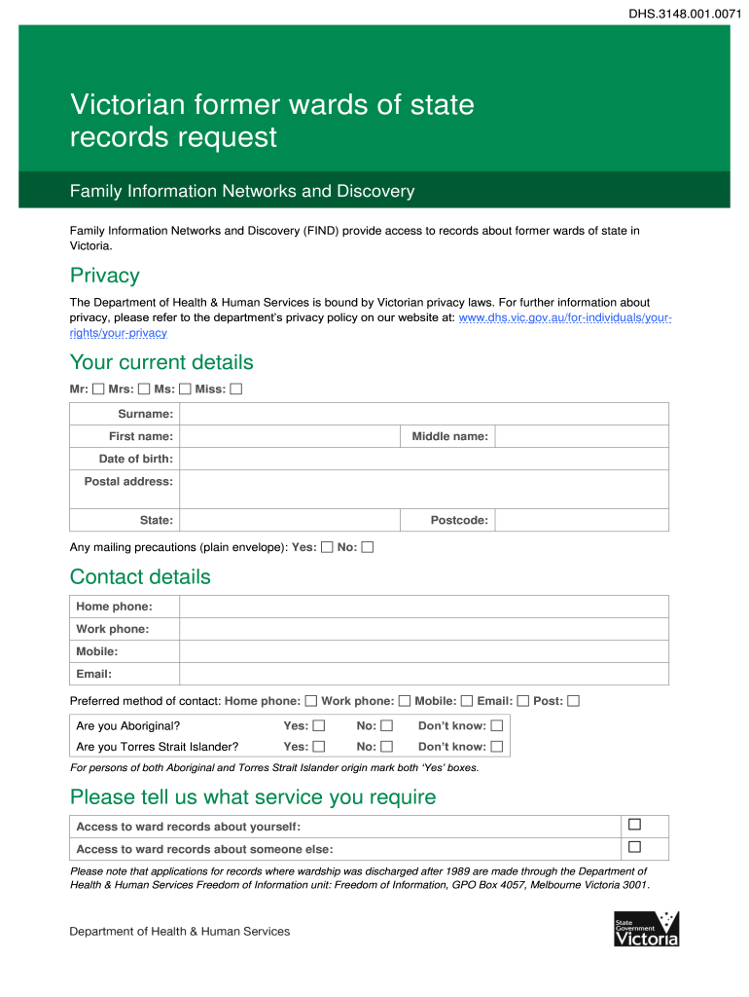Click the note about both 'Yes' boxes
749x997 pixels.
(274, 767)
